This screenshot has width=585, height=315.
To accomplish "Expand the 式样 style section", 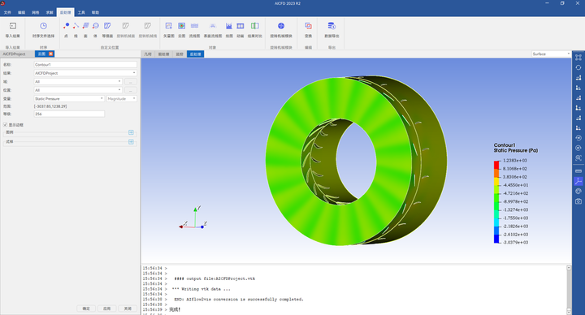I will coord(131,141).
